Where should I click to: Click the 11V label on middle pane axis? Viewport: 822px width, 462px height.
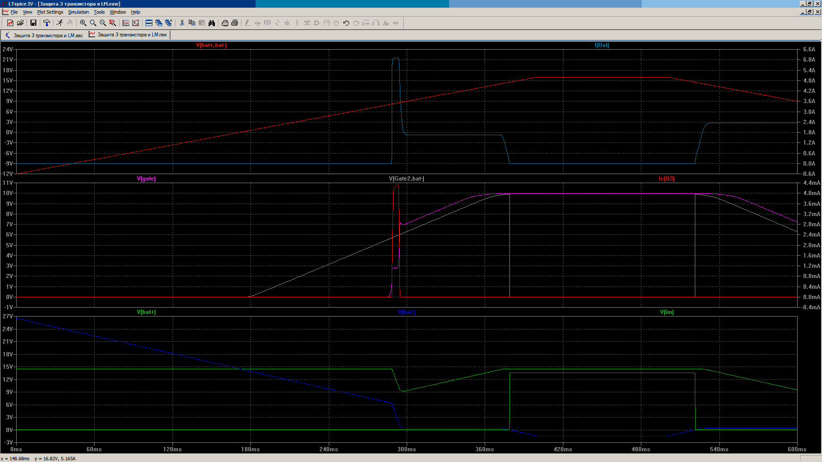8,183
